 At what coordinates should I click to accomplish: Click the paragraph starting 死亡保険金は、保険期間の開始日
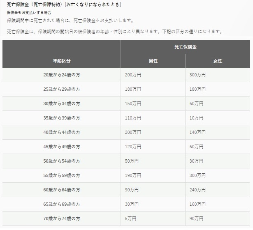point(115,32)
